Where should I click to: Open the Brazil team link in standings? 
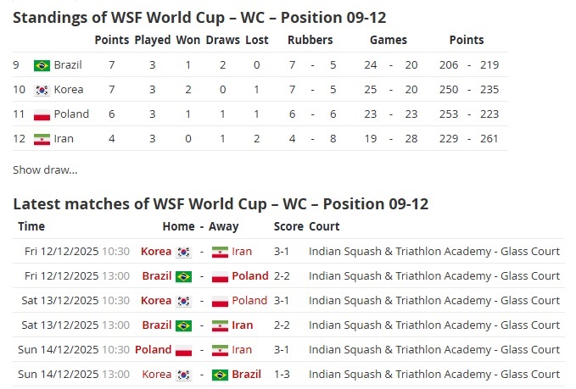tap(68, 65)
